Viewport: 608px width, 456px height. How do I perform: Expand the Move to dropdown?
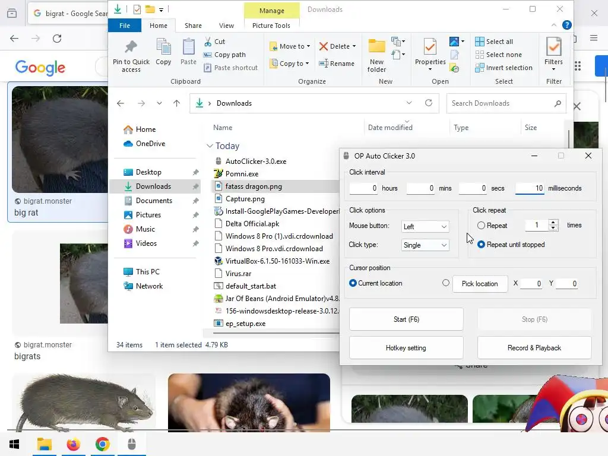pos(308,46)
